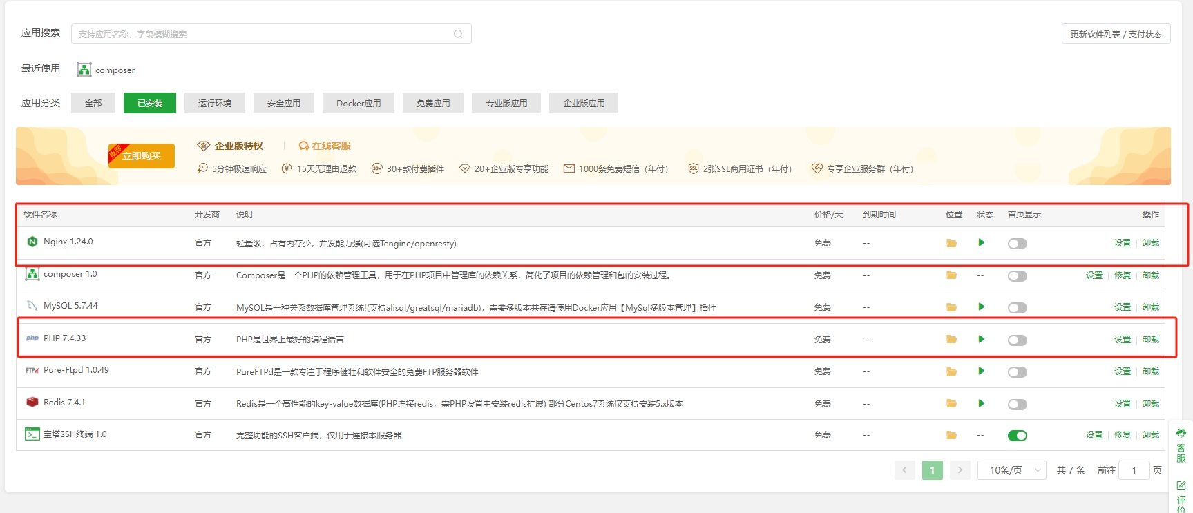Screen dimensions: 1193x513
Task: Toggle Nginx homepage display switch
Action: tap(1018, 244)
